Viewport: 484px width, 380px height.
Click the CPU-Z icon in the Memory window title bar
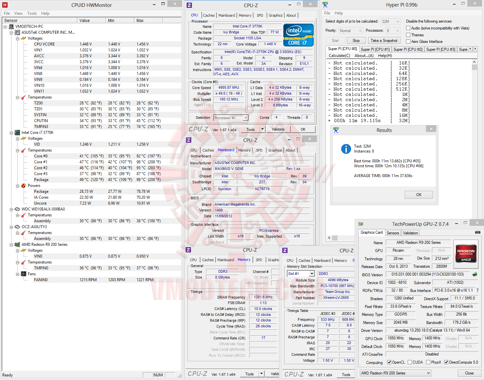tap(188, 250)
